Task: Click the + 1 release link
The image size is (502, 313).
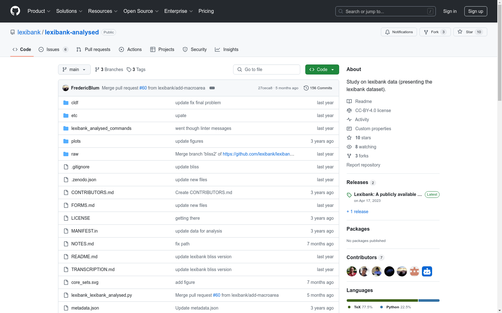Action: click(357, 212)
